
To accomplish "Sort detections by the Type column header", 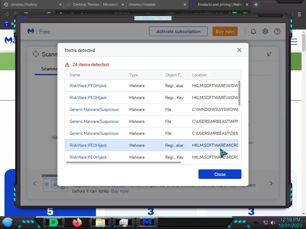I will coord(134,75).
